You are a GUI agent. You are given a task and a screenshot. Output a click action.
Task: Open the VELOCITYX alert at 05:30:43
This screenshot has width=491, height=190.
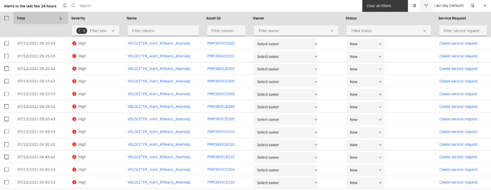point(159,43)
